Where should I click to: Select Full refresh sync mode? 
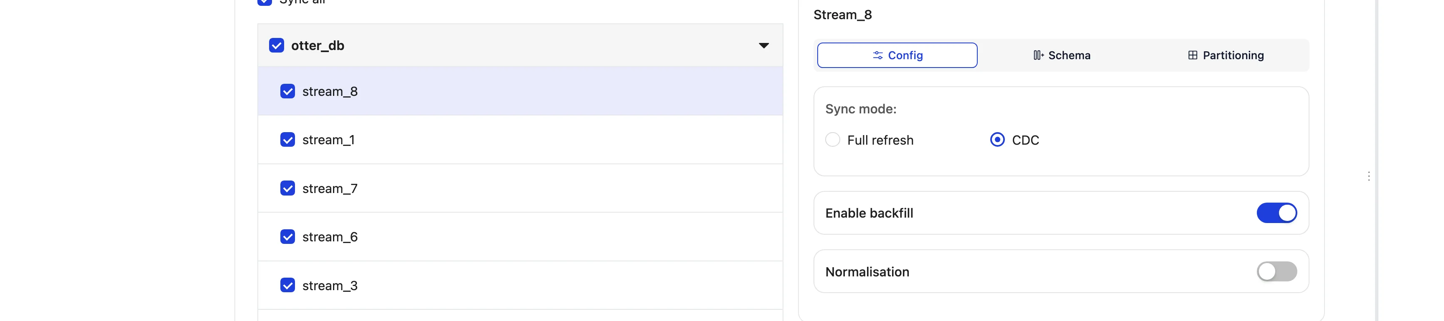point(832,140)
